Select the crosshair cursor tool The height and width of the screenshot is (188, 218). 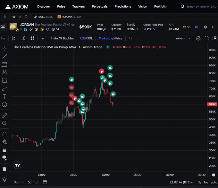[4, 49]
